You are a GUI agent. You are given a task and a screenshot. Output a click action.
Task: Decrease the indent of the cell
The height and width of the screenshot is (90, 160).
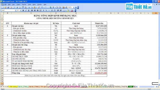coord(58,10)
